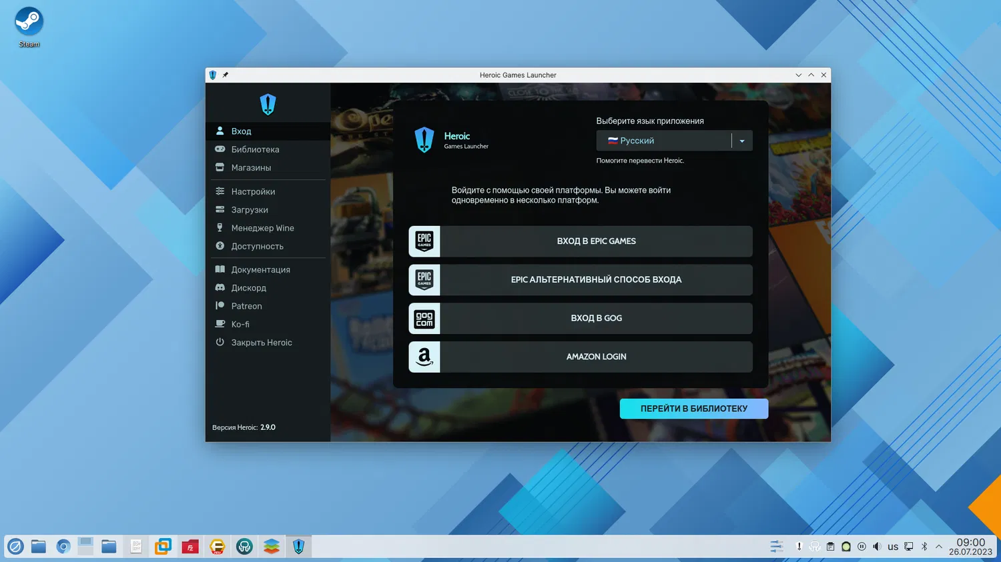Viewport: 1001px width, 562px height.
Task: Open the clipboard tray icon
Action: point(830,547)
